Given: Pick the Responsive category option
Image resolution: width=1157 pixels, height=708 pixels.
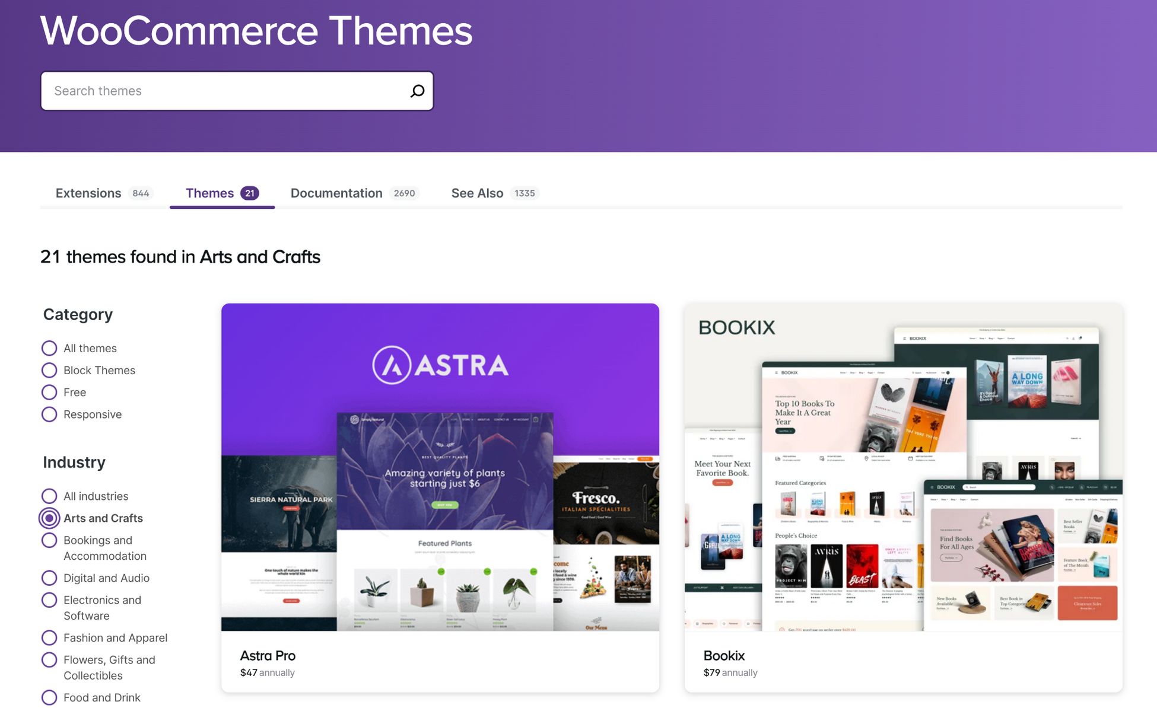Looking at the screenshot, I should click(49, 414).
